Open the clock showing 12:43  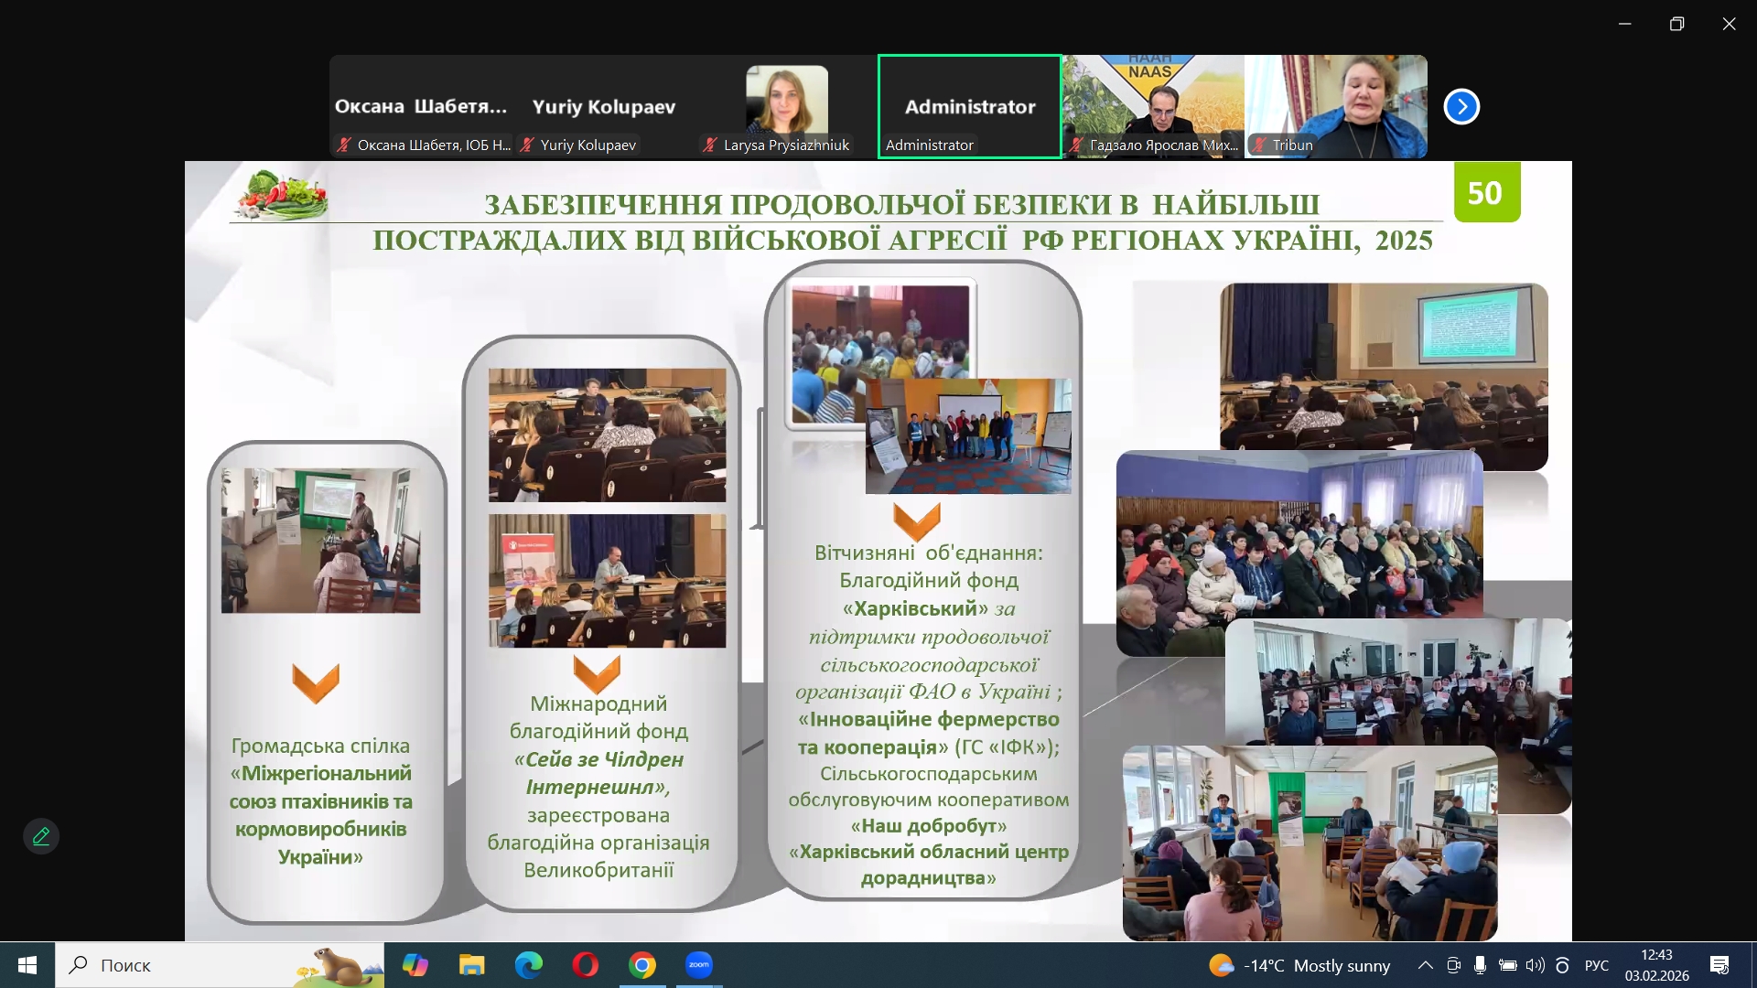pos(1656,965)
